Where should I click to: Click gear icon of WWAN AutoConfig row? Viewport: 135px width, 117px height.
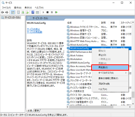68,63
